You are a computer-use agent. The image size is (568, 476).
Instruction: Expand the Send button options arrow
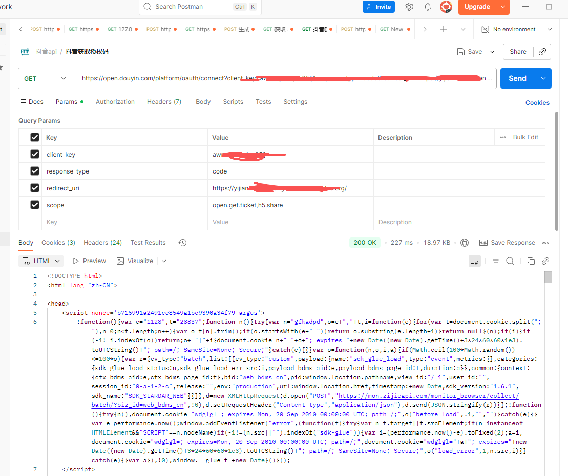point(543,78)
